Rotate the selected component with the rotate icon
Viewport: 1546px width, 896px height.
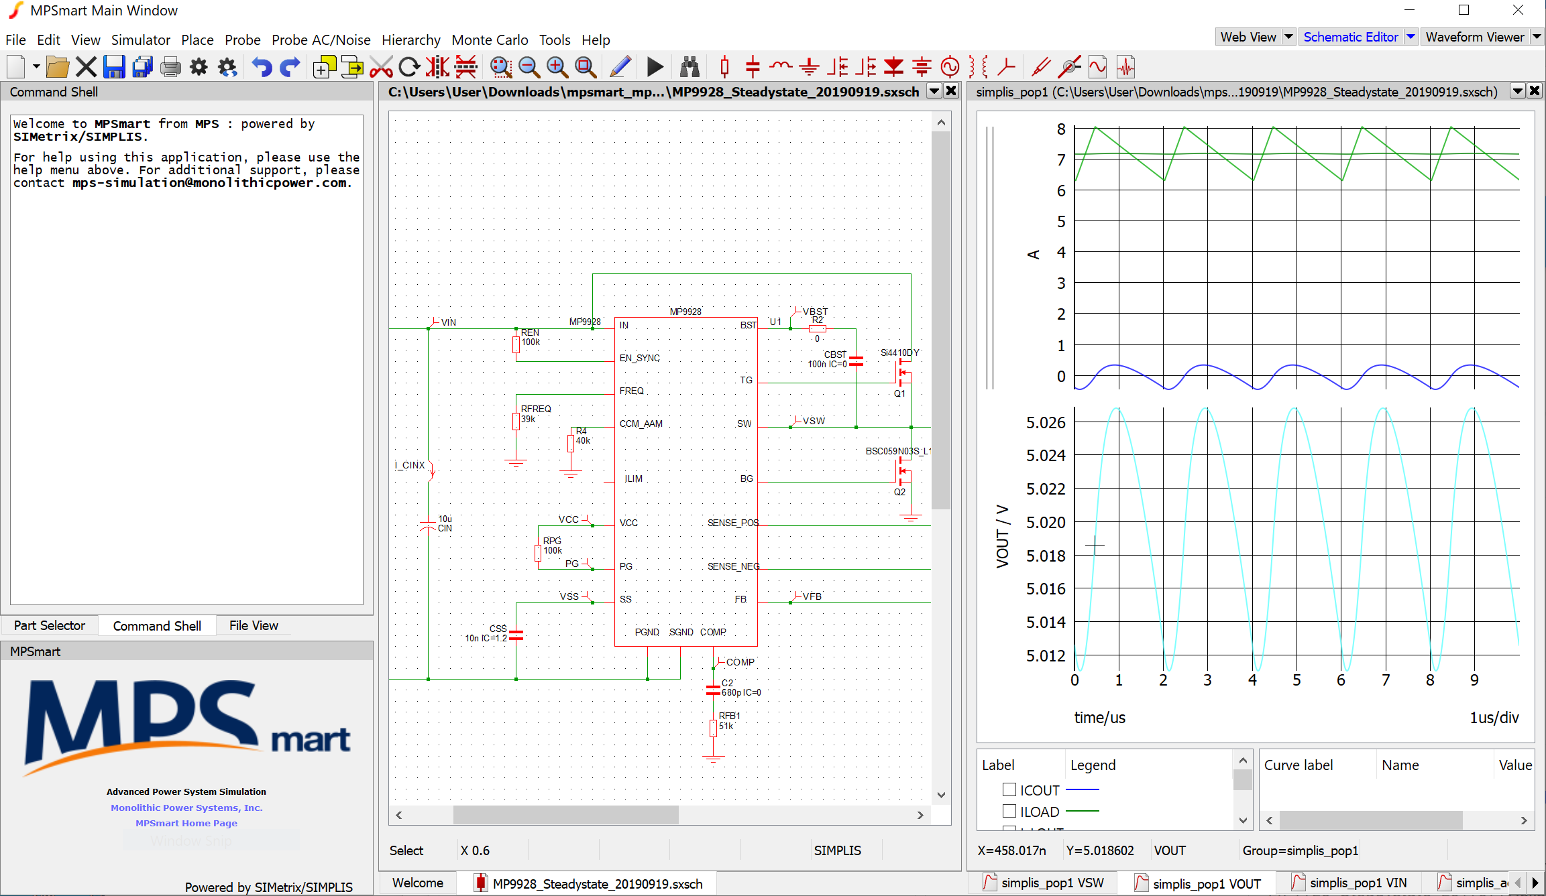pyautogui.click(x=409, y=67)
